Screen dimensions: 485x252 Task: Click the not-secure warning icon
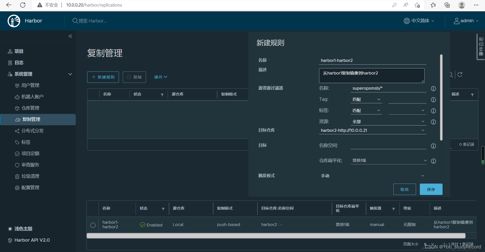tap(40, 5)
